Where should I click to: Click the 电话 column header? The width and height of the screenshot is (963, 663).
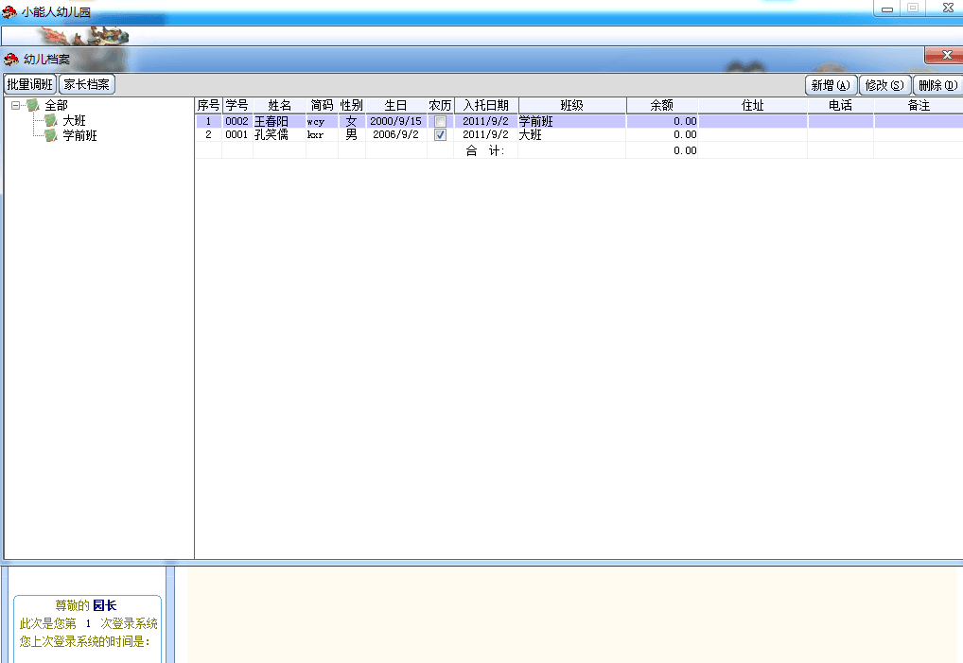841,106
